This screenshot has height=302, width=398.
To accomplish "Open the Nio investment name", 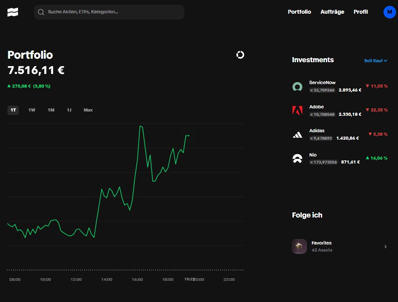I will 313,155.
